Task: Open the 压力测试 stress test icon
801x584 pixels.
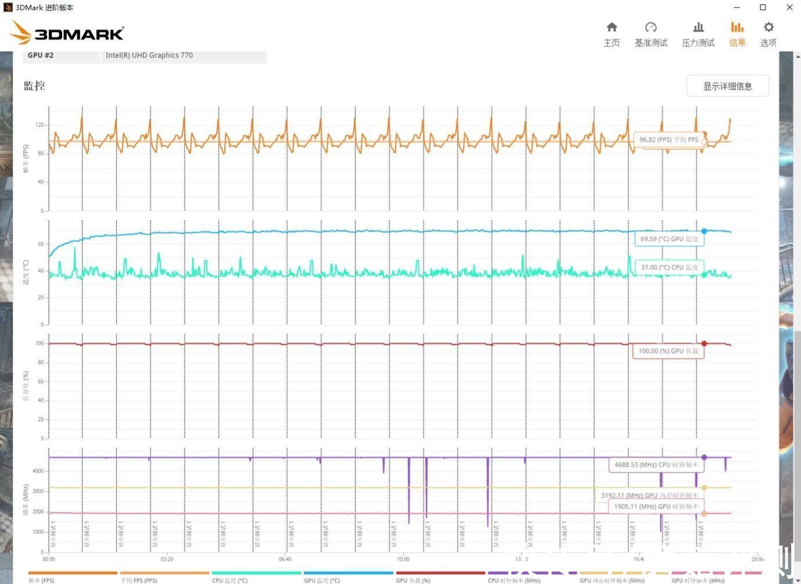Action: pos(698,27)
